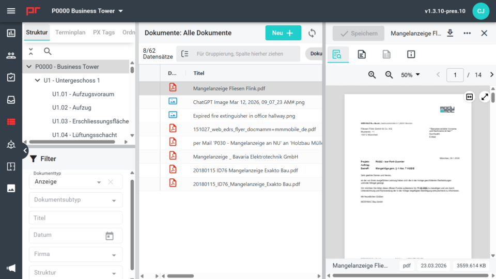The width and height of the screenshot is (496, 279).
Task: Click the refresh documents icon
Action: (x=312, y=33)
